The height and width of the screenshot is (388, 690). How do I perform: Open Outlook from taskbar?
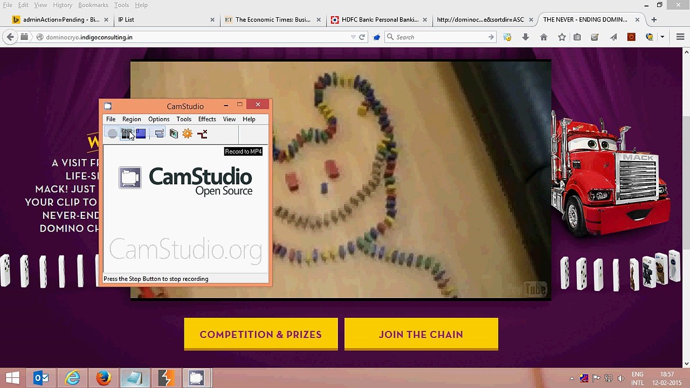coord(42,378)
